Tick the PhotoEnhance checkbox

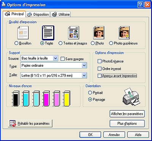pyautogui.click(x=100, y=61)
